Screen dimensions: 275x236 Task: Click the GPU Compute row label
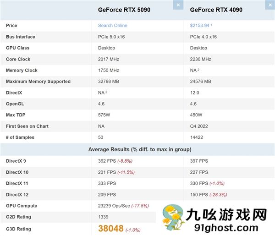(22, 206)
